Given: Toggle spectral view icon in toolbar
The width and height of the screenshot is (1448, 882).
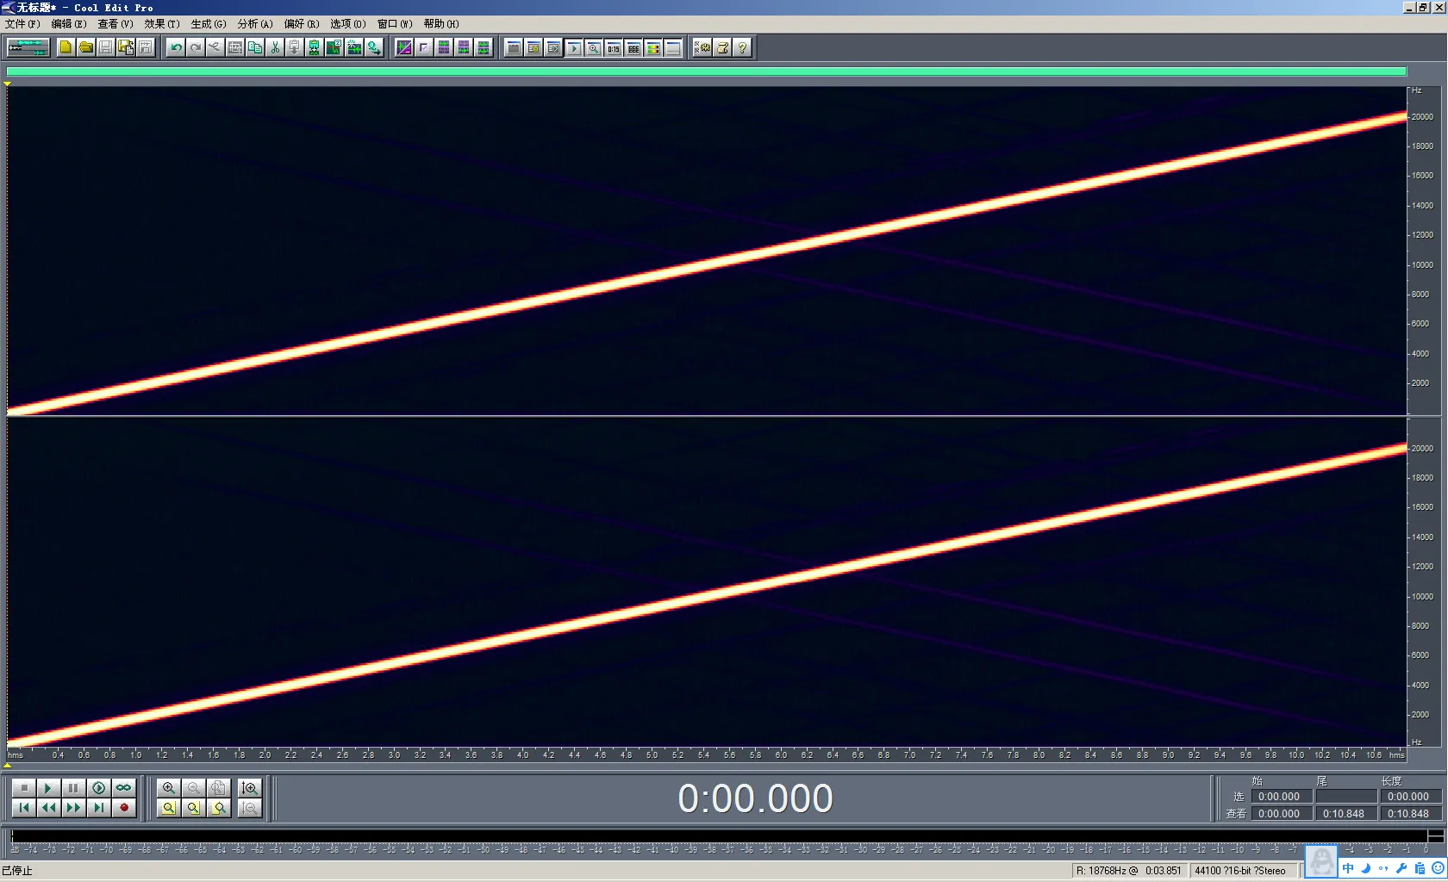Looking at the screenshot, I should [404, 47].
